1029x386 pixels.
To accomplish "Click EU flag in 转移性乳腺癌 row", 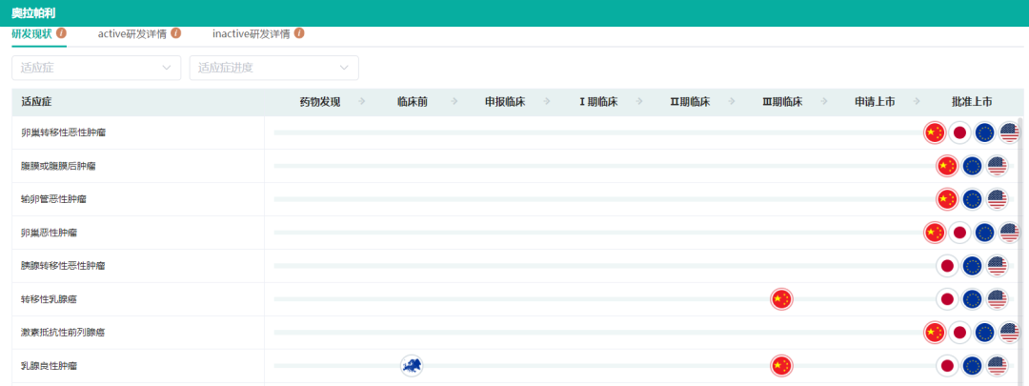I will coord(972,299).
